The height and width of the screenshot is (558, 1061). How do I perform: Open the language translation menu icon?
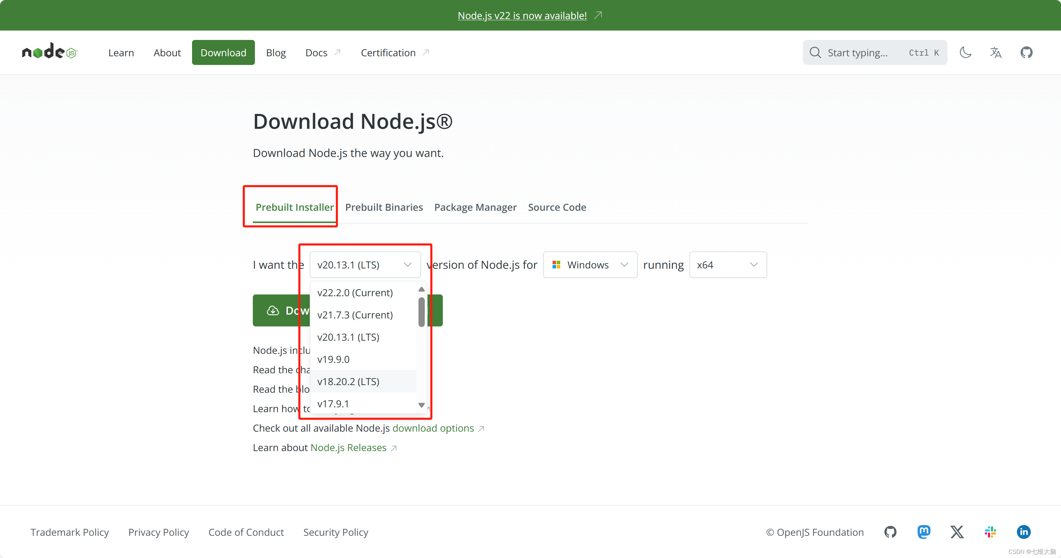coord(996,52)
